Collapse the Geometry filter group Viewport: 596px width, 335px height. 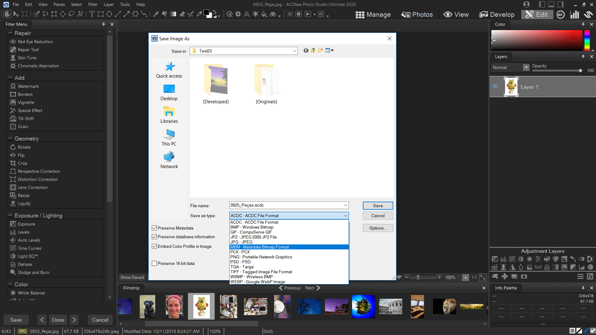tap(10, 138)
